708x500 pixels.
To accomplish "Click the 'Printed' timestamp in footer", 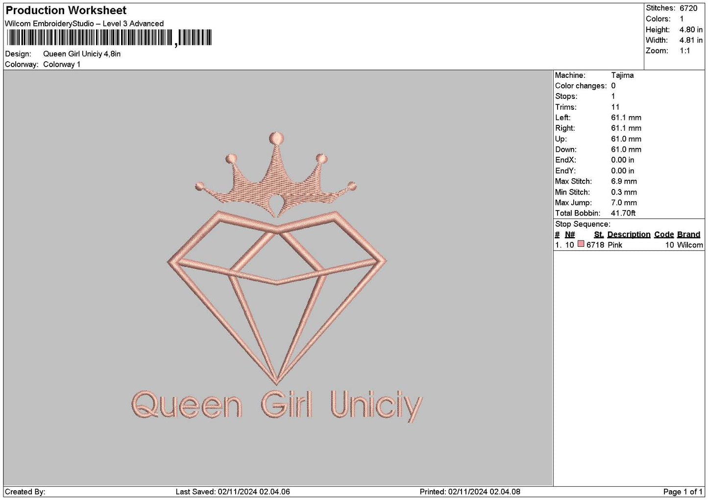I will pyautogui.click(x=470, y=492).
